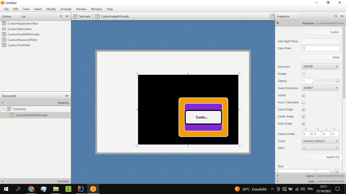Click the TestInsets breadcrumb icon
The height and width of the screenshot is (194, 346).
click(75, 16)
